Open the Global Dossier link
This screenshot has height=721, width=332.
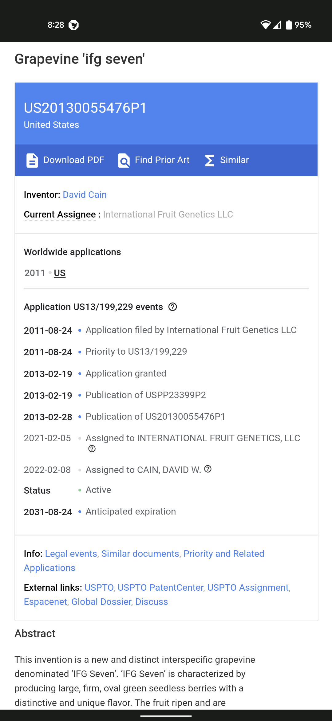(101, 602)
